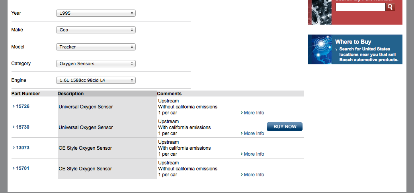414x193 pixels.
Task: Open the Make dropdown showing Geo
Action: pos(96,30)
